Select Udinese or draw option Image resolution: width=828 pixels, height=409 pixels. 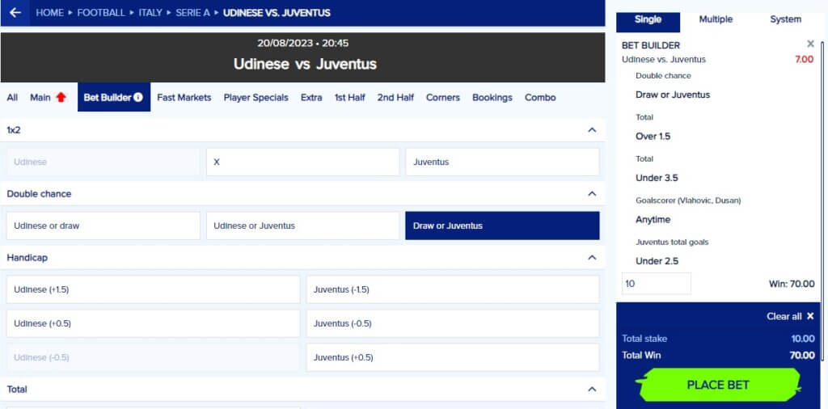(103, 226)
